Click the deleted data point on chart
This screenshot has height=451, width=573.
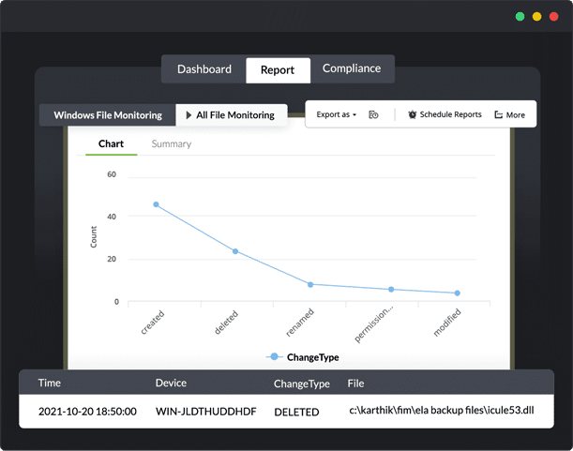point(235,251)
